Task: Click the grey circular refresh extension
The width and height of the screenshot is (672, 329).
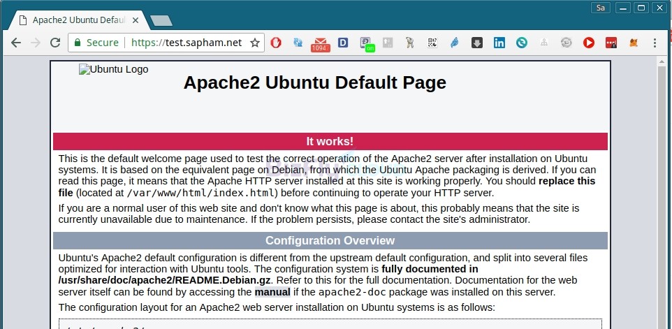Action: 567,43
